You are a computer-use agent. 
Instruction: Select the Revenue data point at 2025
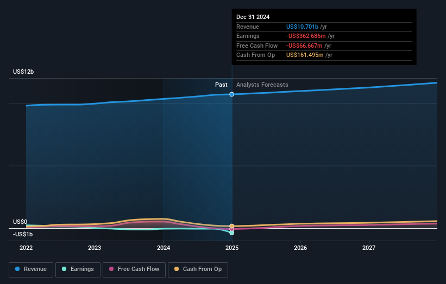coord(232,94)
